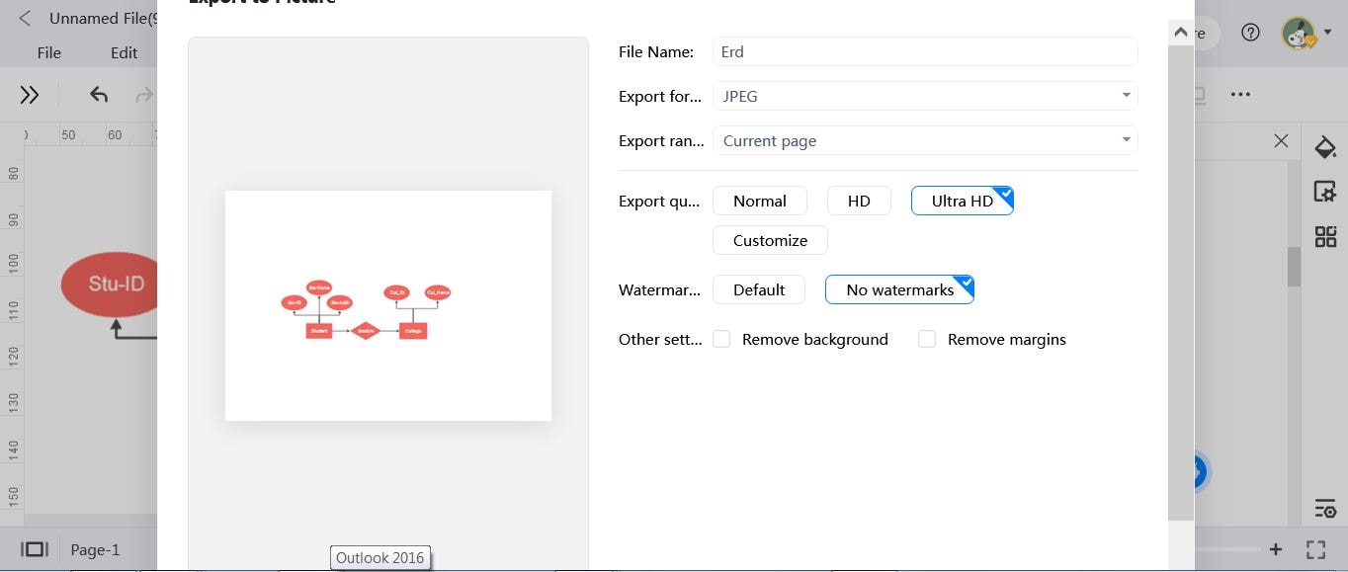This screenshot has width=1348, height=572.
Task: Open account dropdown arrow next to avatar
Action: [1327, 33]
